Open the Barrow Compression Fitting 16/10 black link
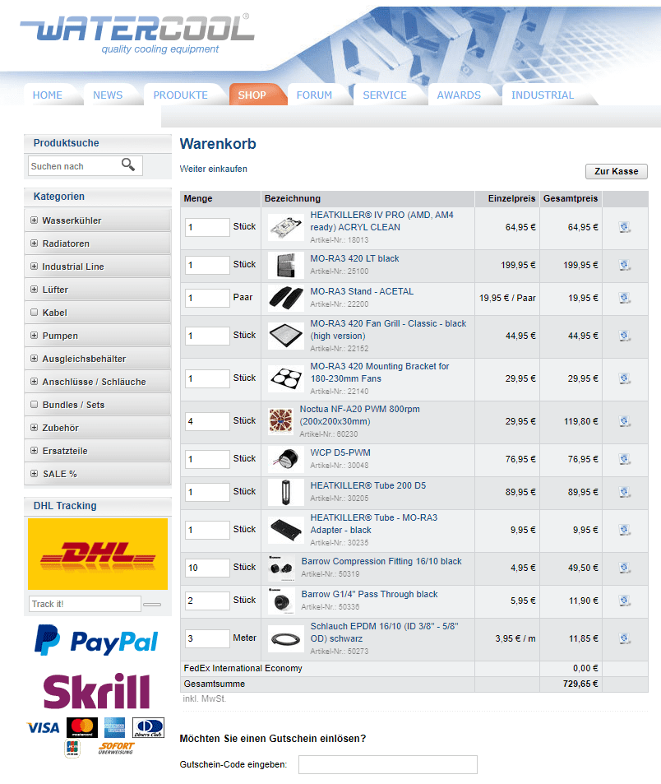This screenshot has height=784, width=661. pos(381,562)
